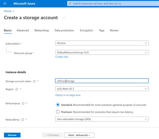The image size is (159, 139).
Task: Go to the Tags tab
Action: [x=102, y=30]
